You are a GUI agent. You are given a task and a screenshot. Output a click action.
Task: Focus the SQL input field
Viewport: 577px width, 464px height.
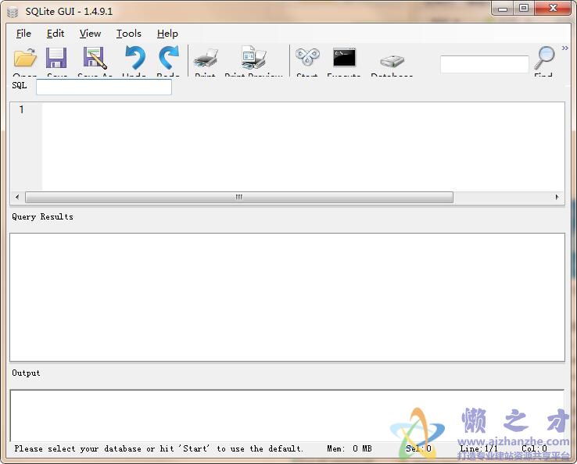104,87
